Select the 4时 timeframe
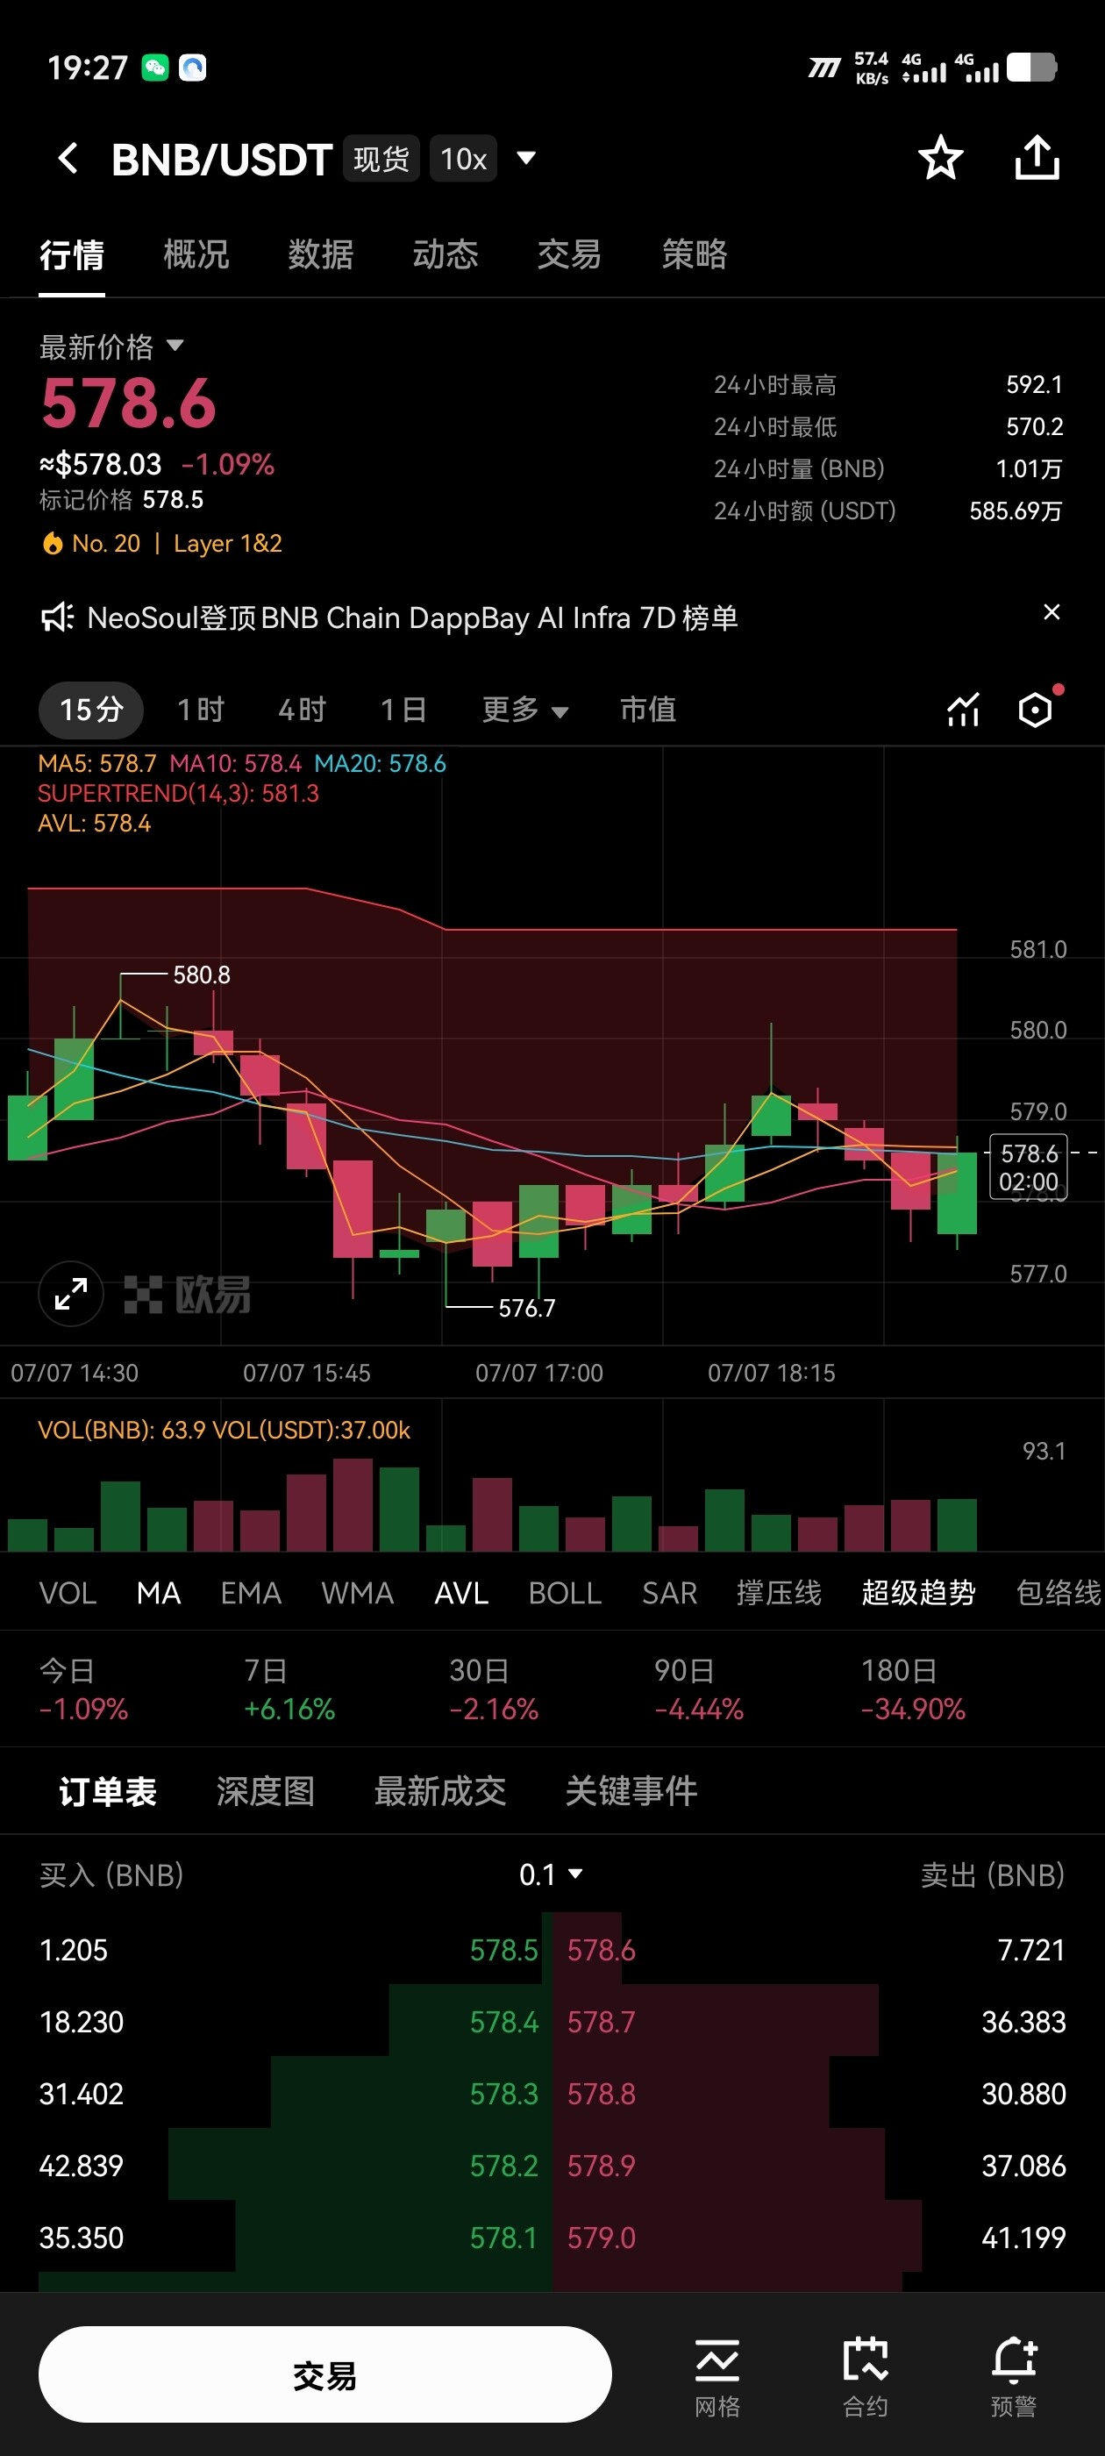The height and width of the screenshot is (2456, 1105). point(303,710)
